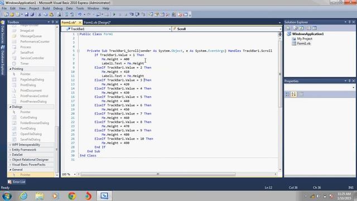
Task: Open Solution Explorer from the toolbar icon
Action: (151, 15)
